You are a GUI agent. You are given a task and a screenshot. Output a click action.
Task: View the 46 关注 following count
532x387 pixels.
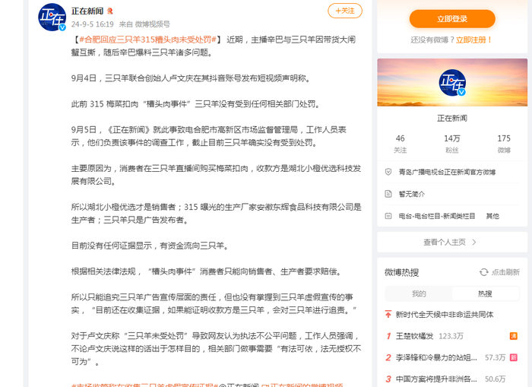tap(400, 144)
